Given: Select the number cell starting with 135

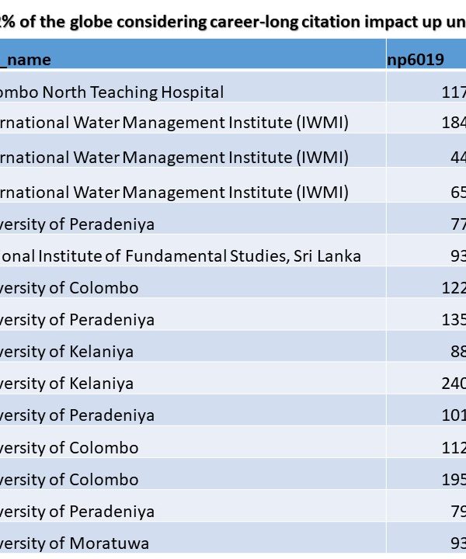Looking at the screenshot, I should [453, 320].
